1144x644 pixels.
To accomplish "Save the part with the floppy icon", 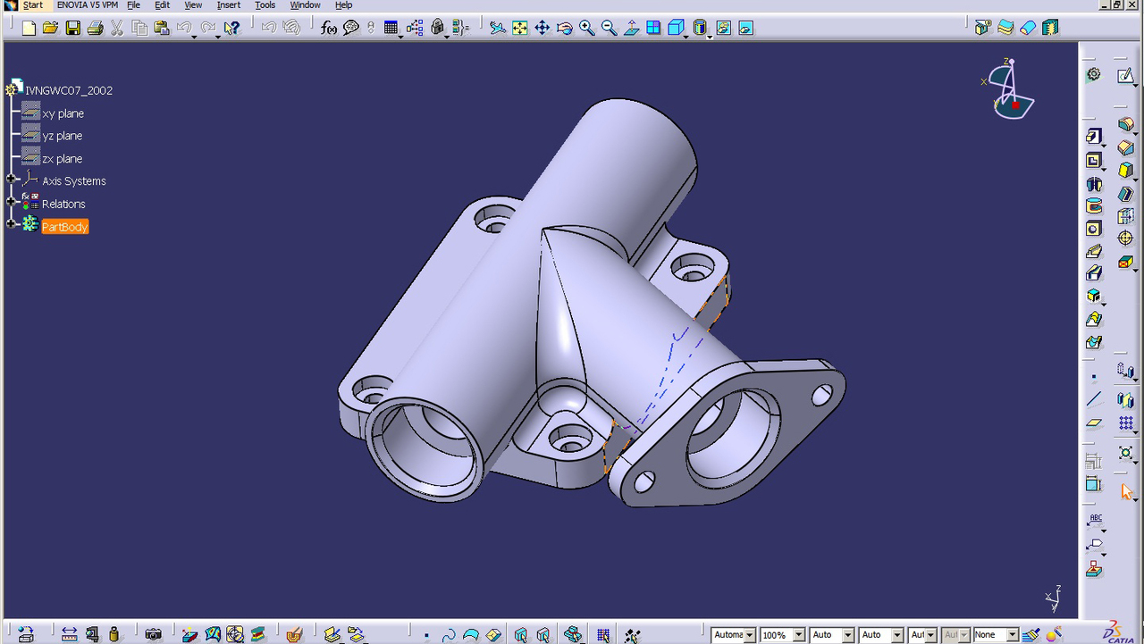I will 72,29.
